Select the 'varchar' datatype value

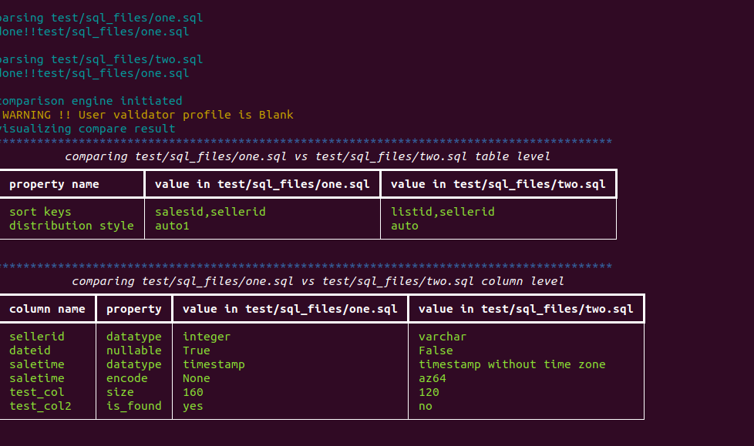pyautogui.click(x=443, y=337)
